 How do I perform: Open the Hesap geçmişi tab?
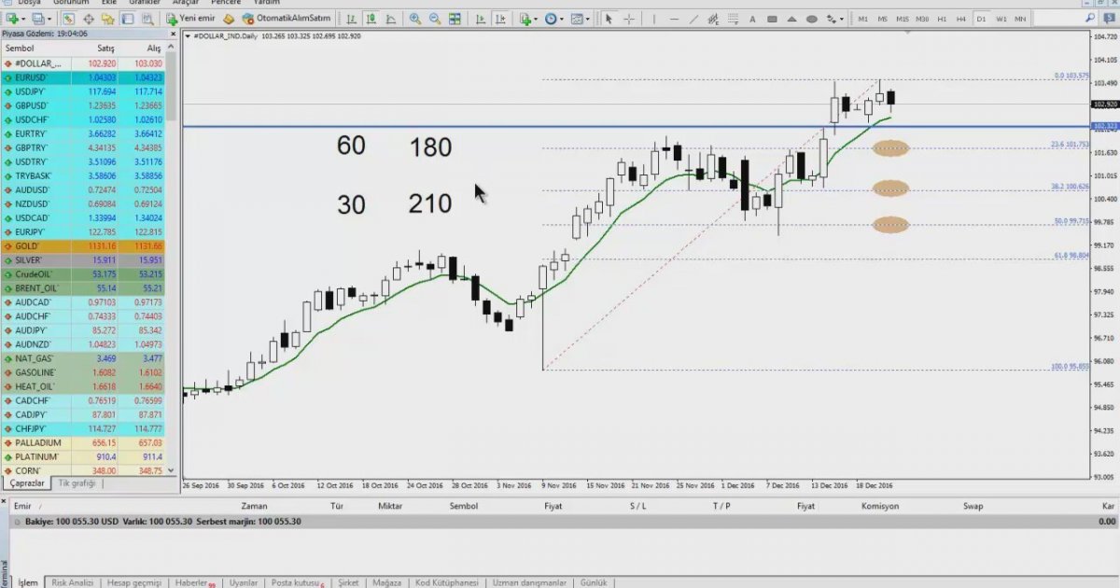tap(133, 582)
